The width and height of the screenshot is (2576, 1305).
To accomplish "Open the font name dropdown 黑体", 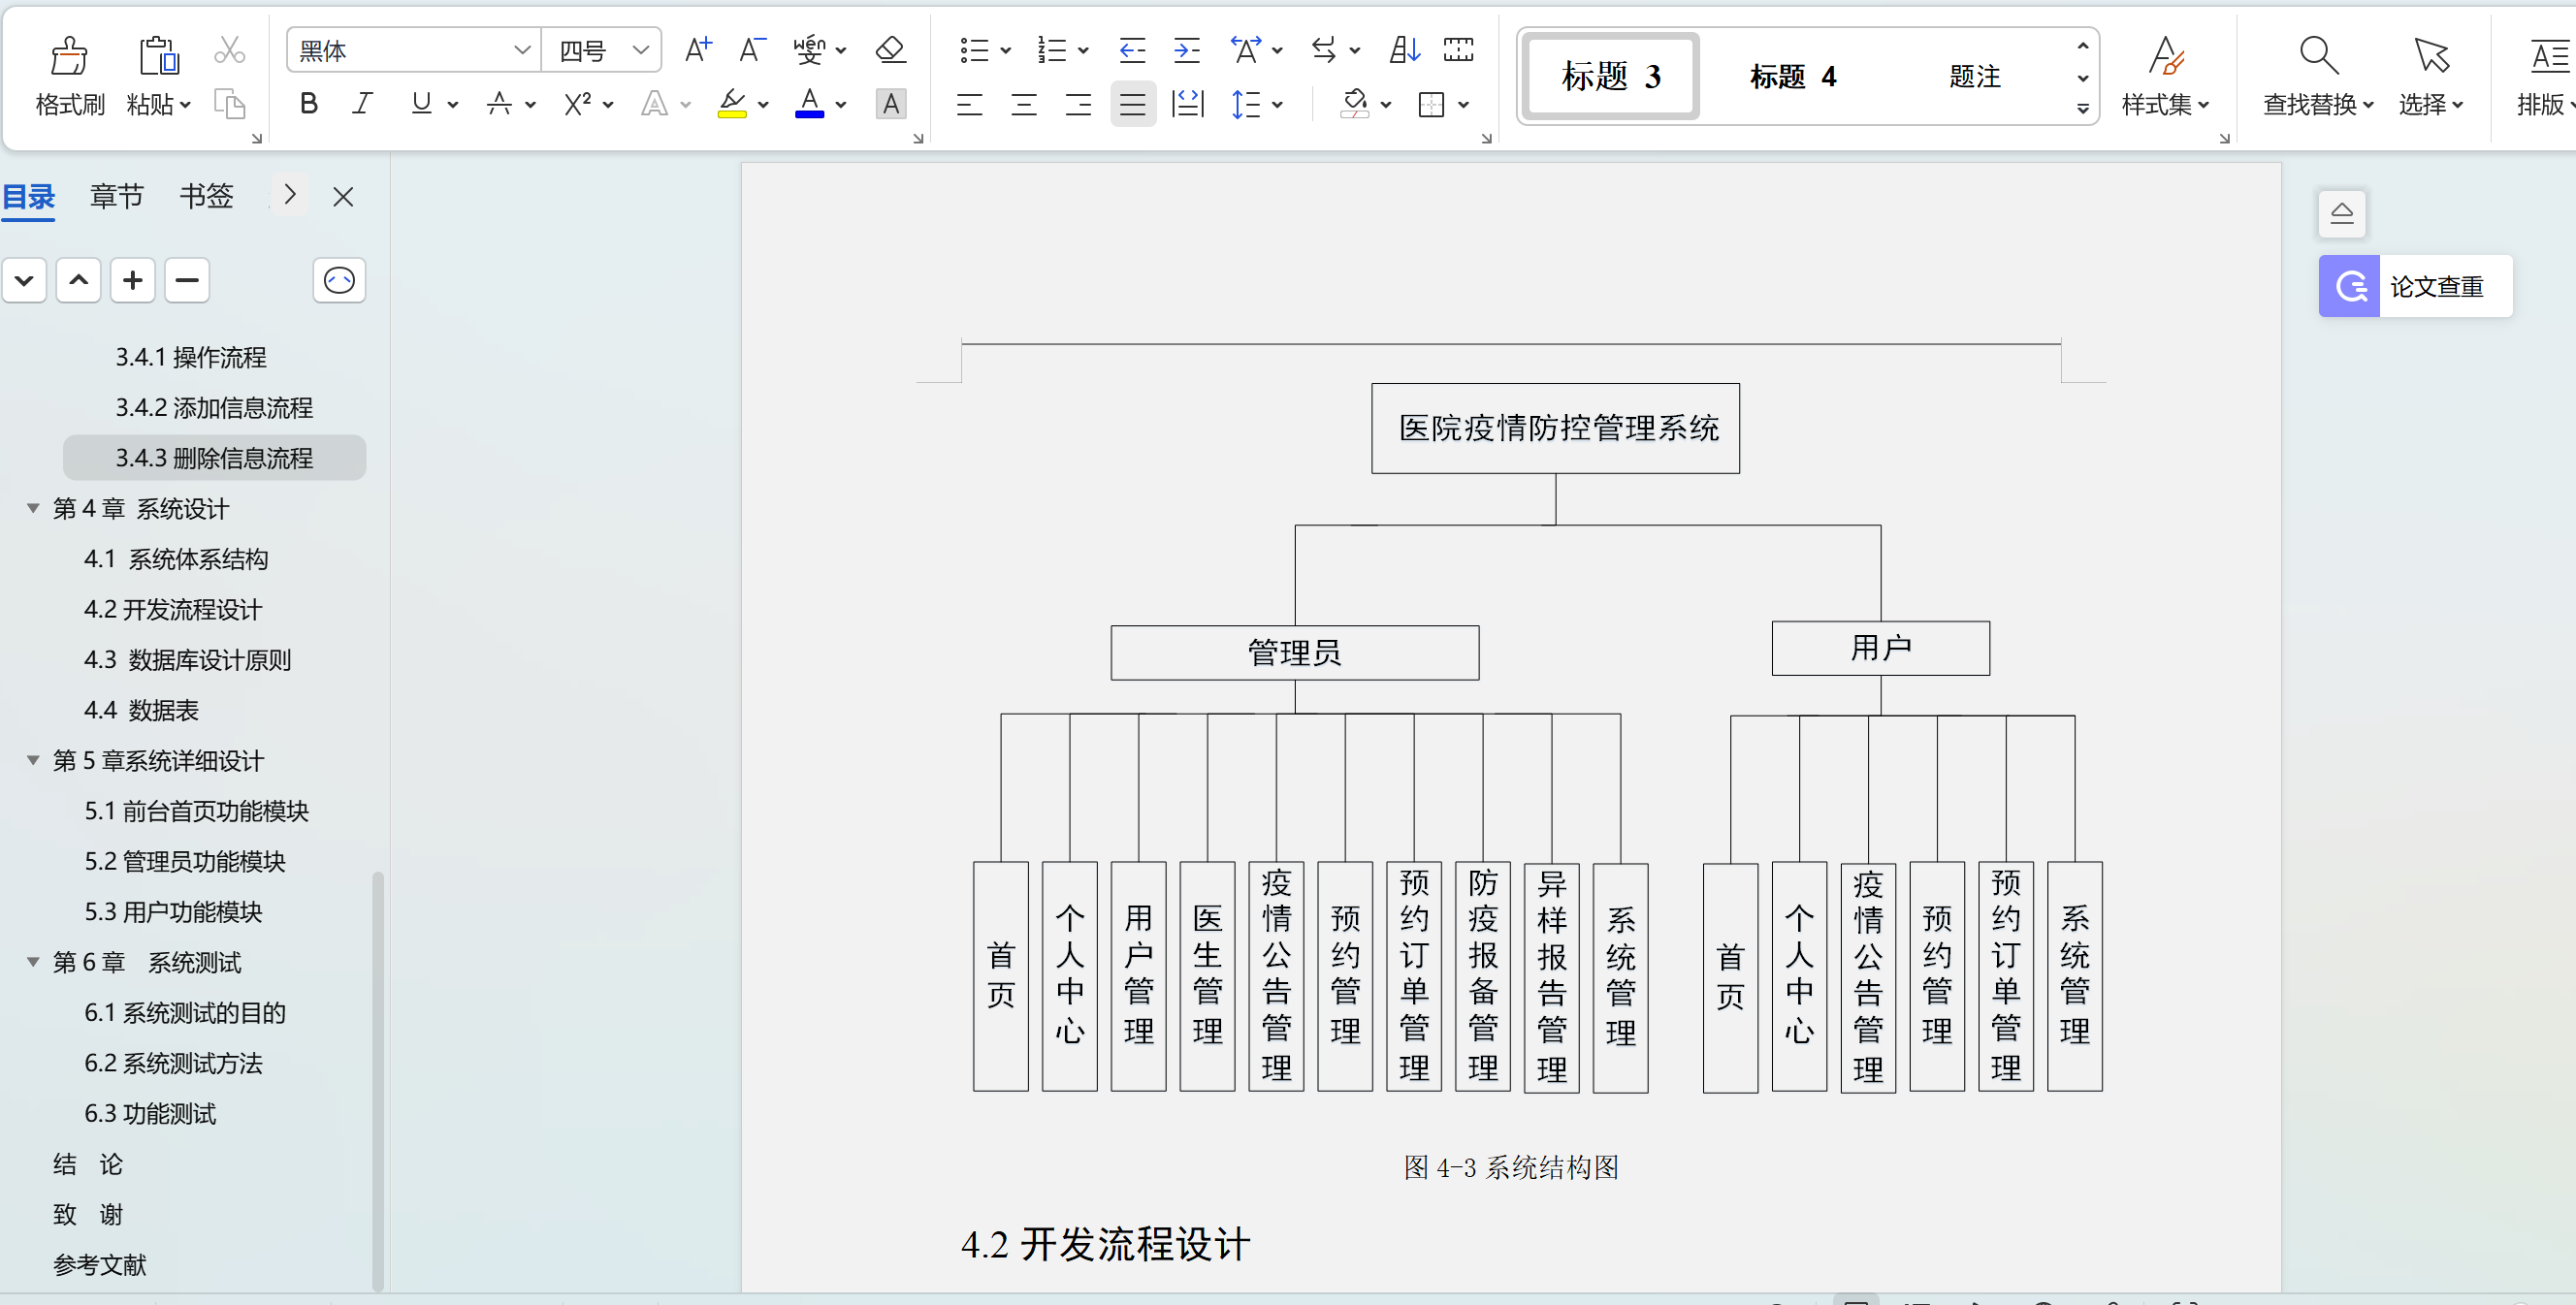I will (x=521, y=50).
